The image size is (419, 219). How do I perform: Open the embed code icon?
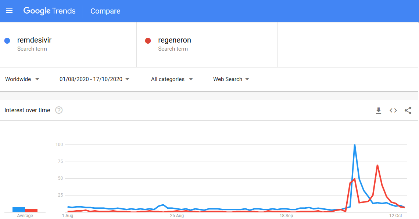point(393,110)
